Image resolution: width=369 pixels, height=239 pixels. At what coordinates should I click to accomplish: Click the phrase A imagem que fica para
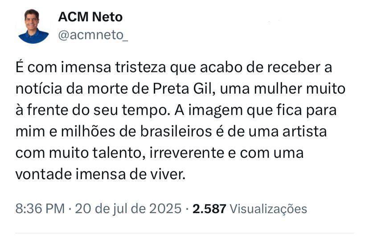[x=255, y=111]
